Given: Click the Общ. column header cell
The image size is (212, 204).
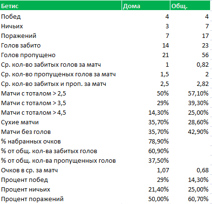Looking at the screenshot, I should click(x=190, y=5).
